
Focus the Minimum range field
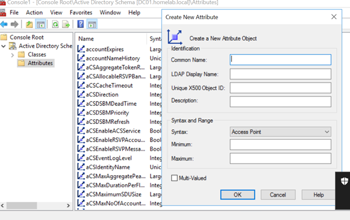pos(280,144)
